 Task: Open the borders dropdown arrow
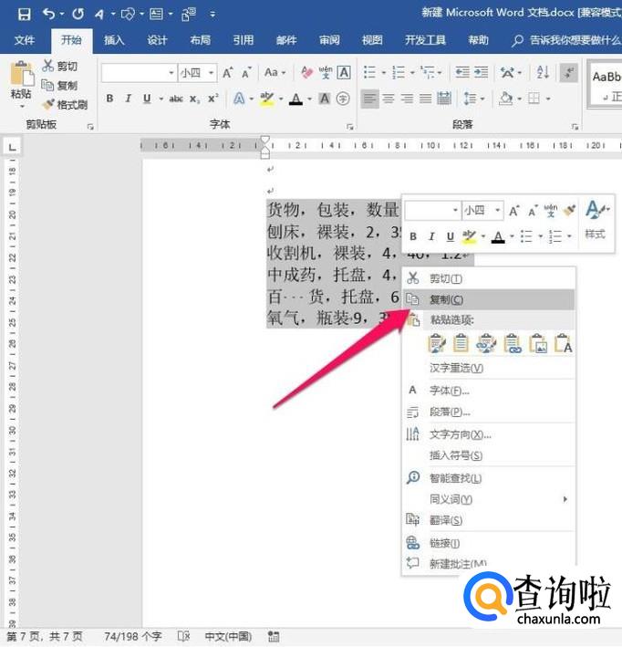click(x=548, y=99)
